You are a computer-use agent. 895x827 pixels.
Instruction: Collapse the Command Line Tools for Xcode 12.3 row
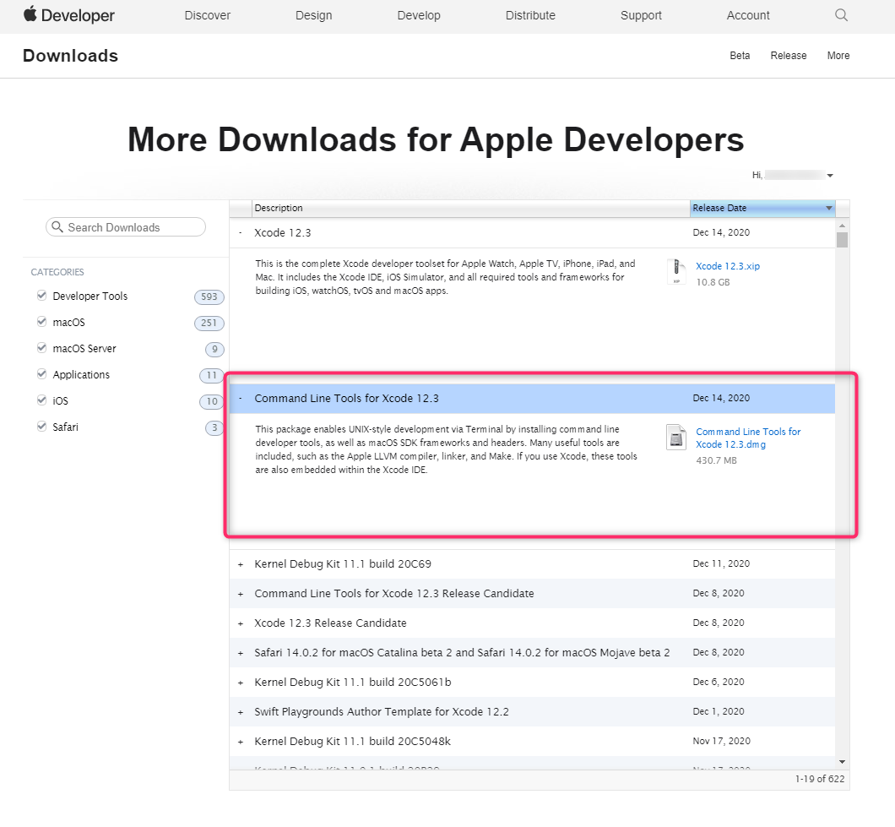[x=241, y=399]
